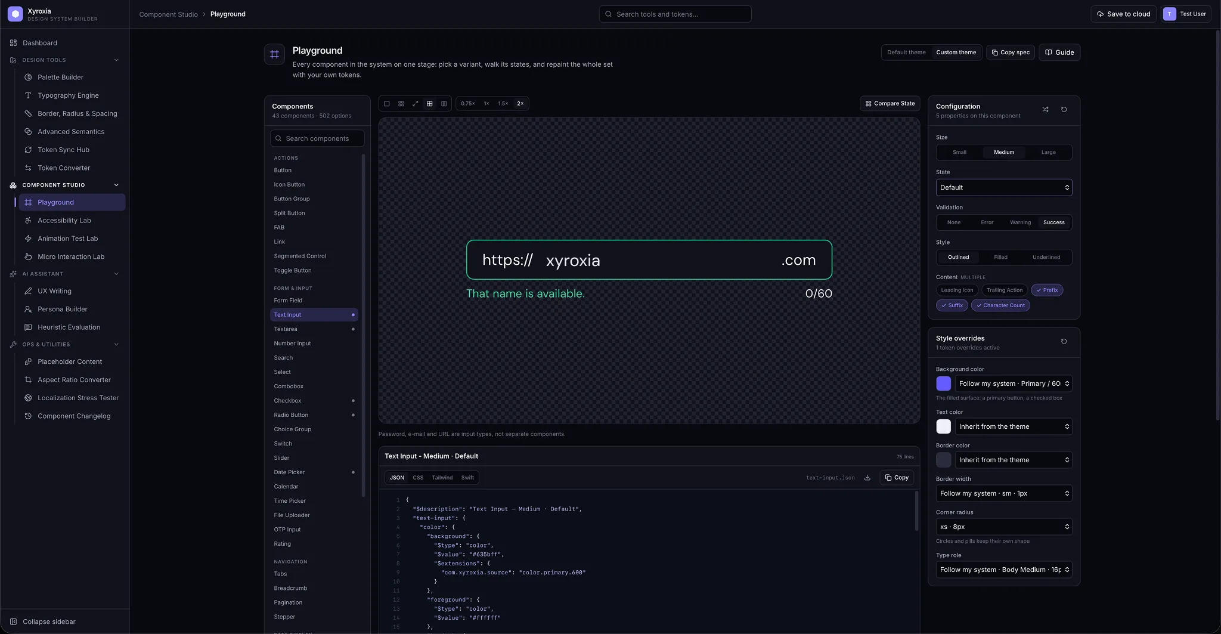
Task: Set Style to Underlined
Action: 1046,258
